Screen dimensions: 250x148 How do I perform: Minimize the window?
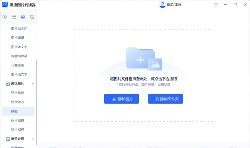(226, 5)
